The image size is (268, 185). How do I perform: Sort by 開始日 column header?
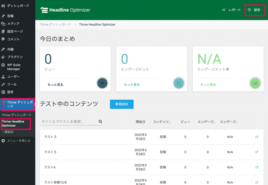(x=141, y=122)
